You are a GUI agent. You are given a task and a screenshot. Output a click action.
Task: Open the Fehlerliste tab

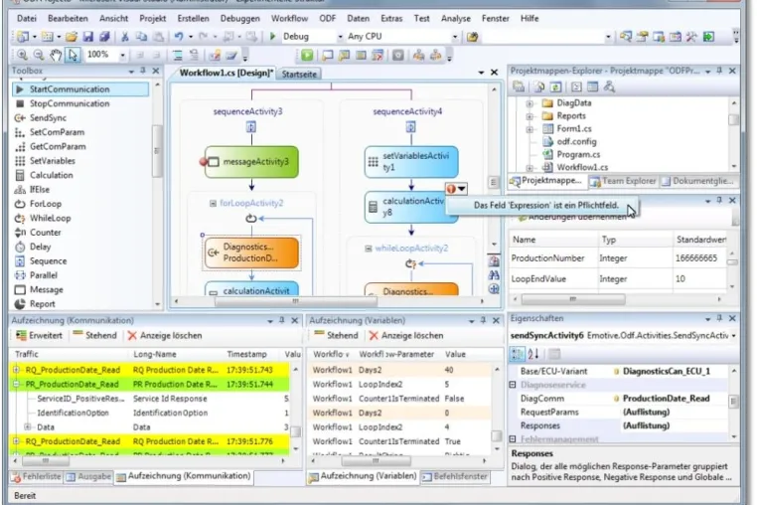click(x=37, y=476)
